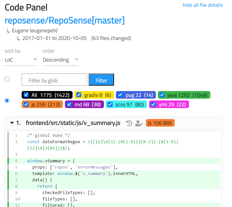232x207 pixels.
Task: Open the commit history icon for v_summary.js
Action: 129,123
